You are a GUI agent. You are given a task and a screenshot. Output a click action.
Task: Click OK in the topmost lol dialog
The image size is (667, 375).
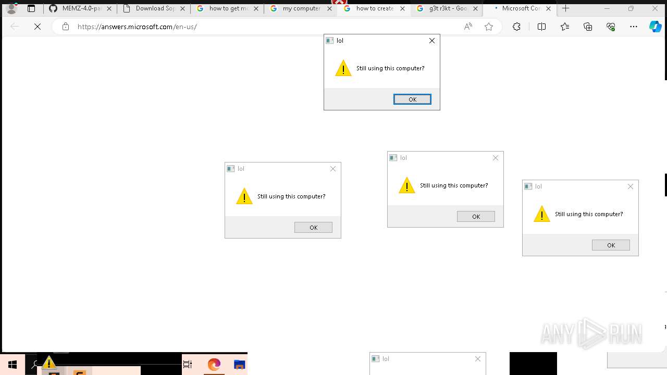[412, 99]
